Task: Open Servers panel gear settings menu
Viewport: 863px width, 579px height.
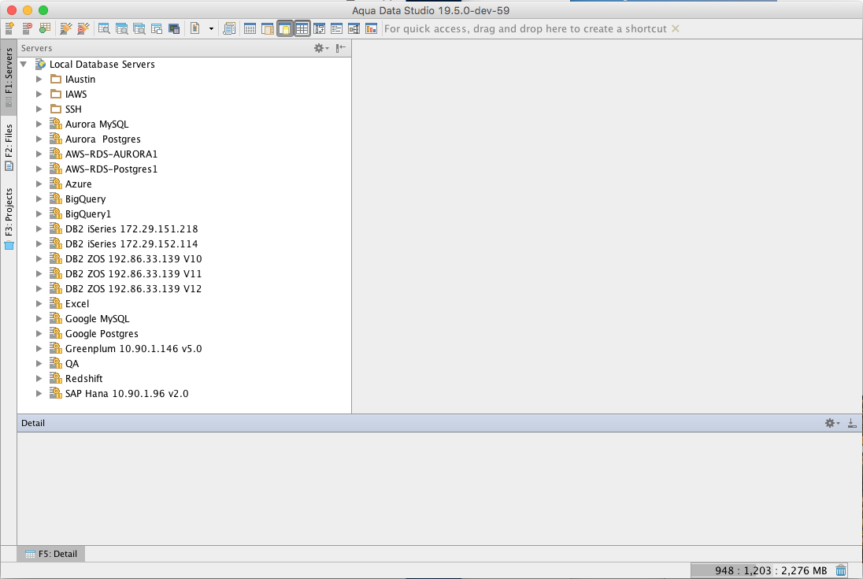Action: click(321, 48)
